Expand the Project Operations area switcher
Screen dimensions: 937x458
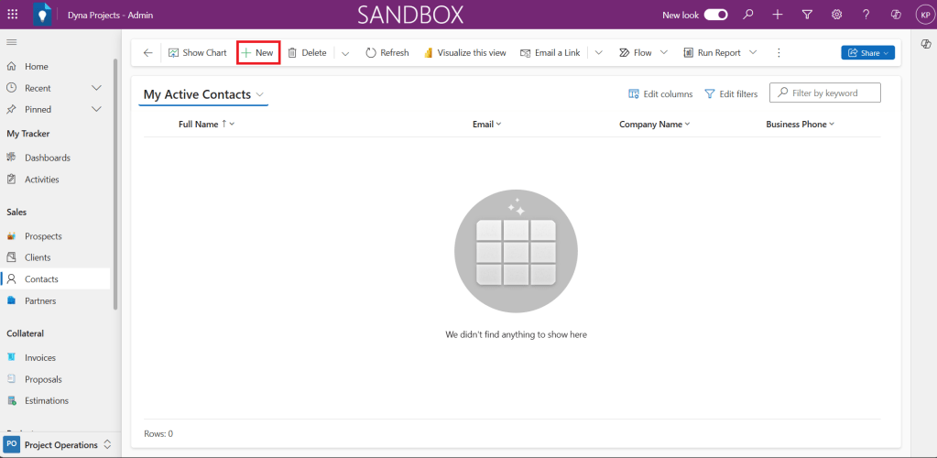click(x=107, y=445)
